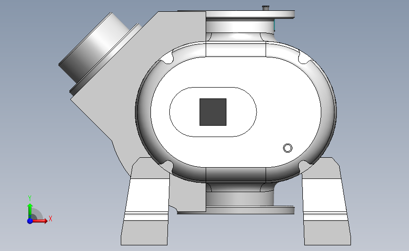Pick the right support foot of the model
The width and height of the screenshot is (409, 251).
coord(326,201)
